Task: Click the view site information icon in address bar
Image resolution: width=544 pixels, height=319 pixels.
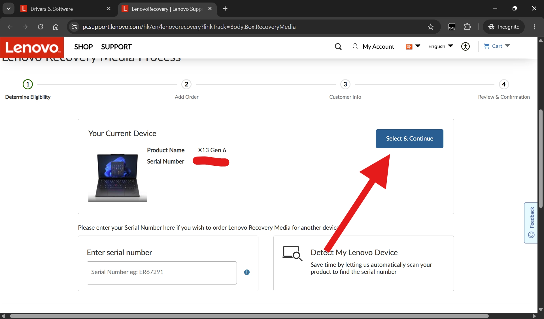Action: click(x=74, y=27)
